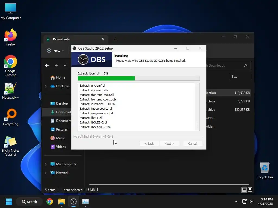Open Sticky Notes (classic) shortcut

coord(11,146)
